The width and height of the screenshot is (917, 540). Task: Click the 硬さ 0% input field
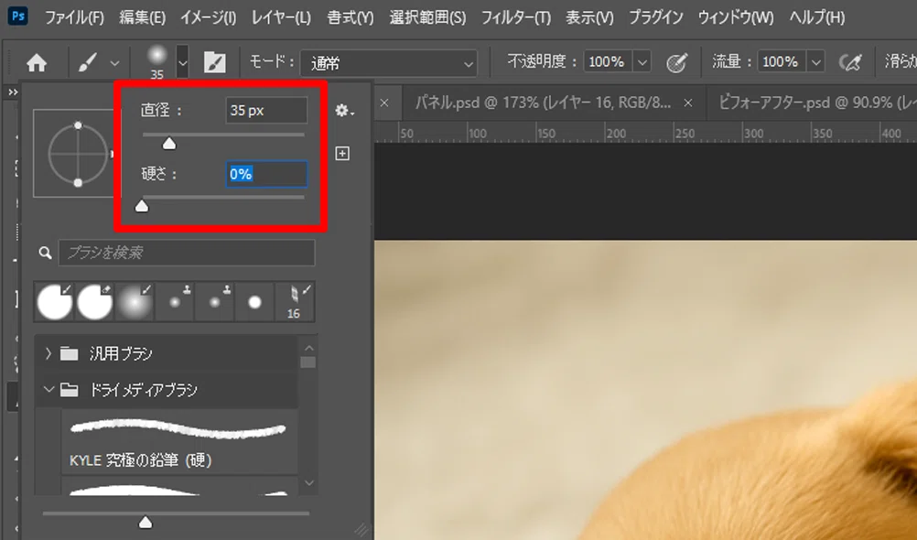[x=266, y=174]
